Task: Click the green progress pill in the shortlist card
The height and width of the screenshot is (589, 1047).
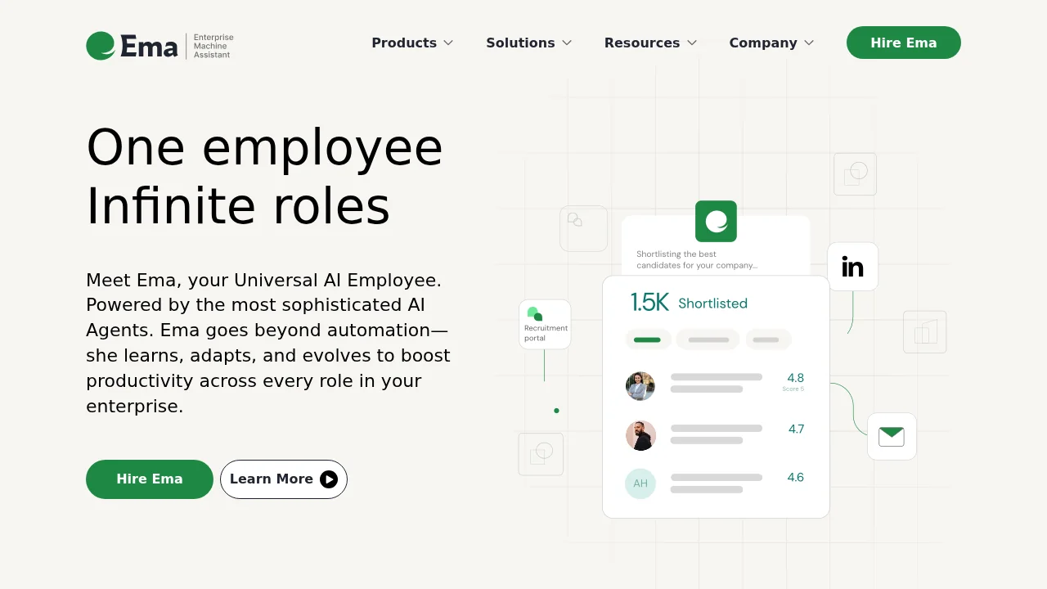Action: (x=648, y=339)
